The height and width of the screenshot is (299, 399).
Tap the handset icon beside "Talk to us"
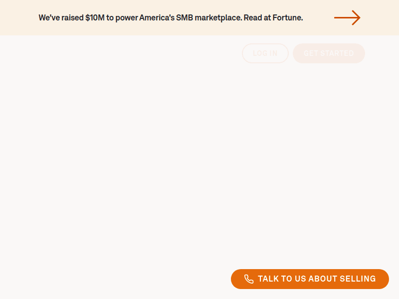(x=249, y=279)
